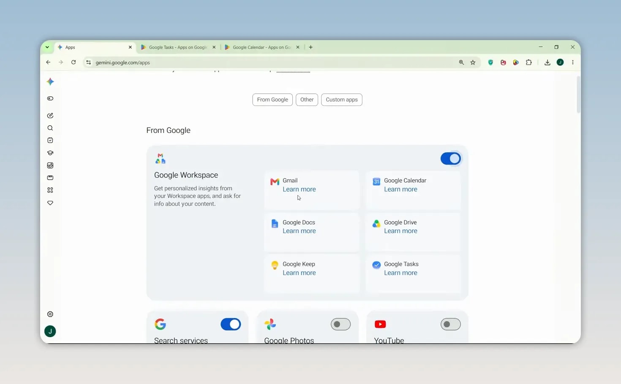Switch to the Apps browser tab
The width and height of the screenshot is (621, 384).
coord(95,47)
